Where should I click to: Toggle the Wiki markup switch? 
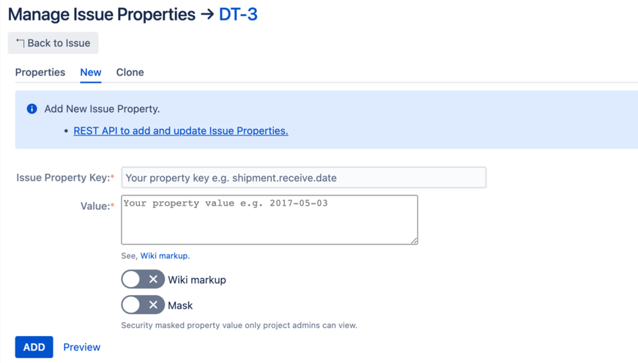coord(143,280)
